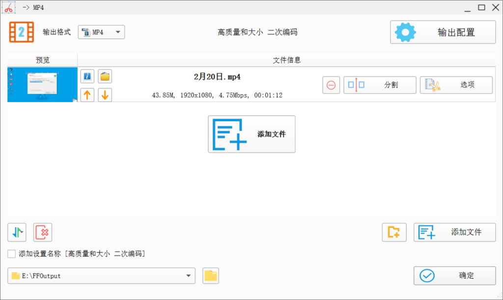This screenshot has height=300, width=503.
Task: Expand E:\FFOutput output folder dropdown
Action: 188,275
